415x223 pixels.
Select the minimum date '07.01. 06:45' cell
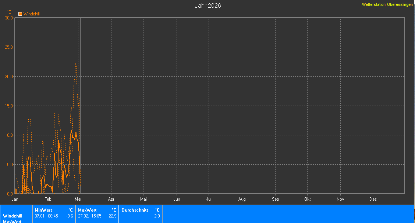pos(46,216)
